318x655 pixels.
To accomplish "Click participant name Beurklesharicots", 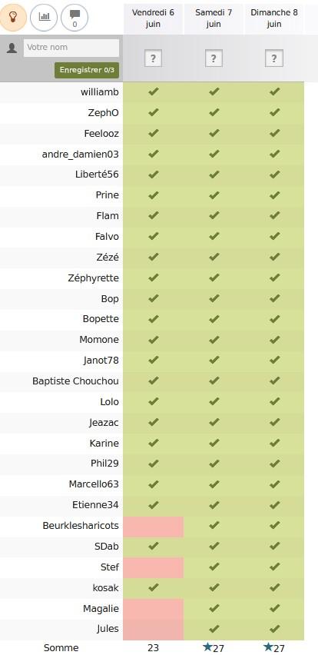I will click(x=81, y=526).
